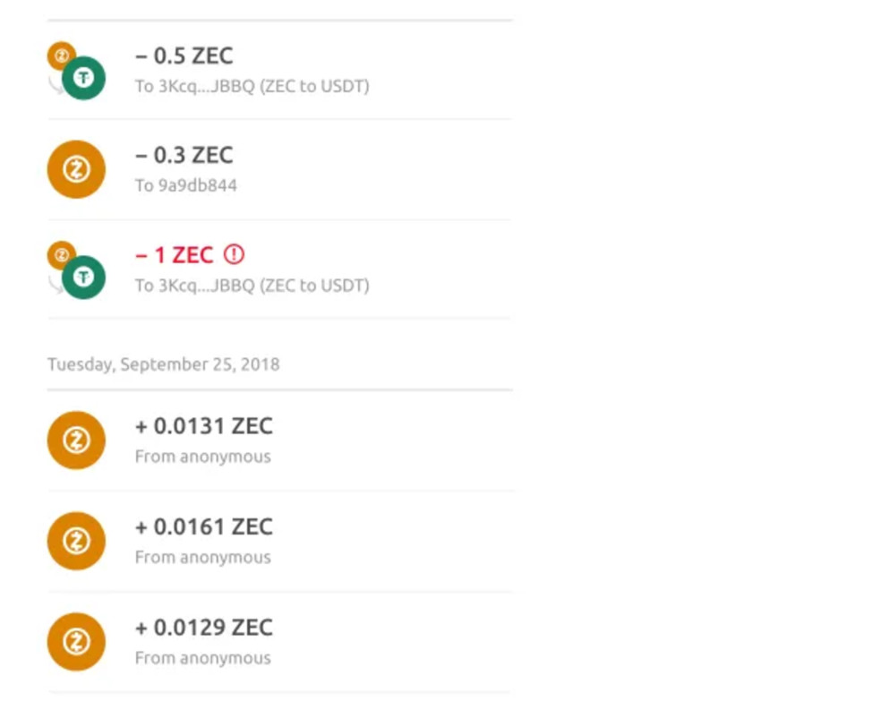Open the +0.0161 ZEC incoming transaction
Screen dimensions: 872x701
203,526
